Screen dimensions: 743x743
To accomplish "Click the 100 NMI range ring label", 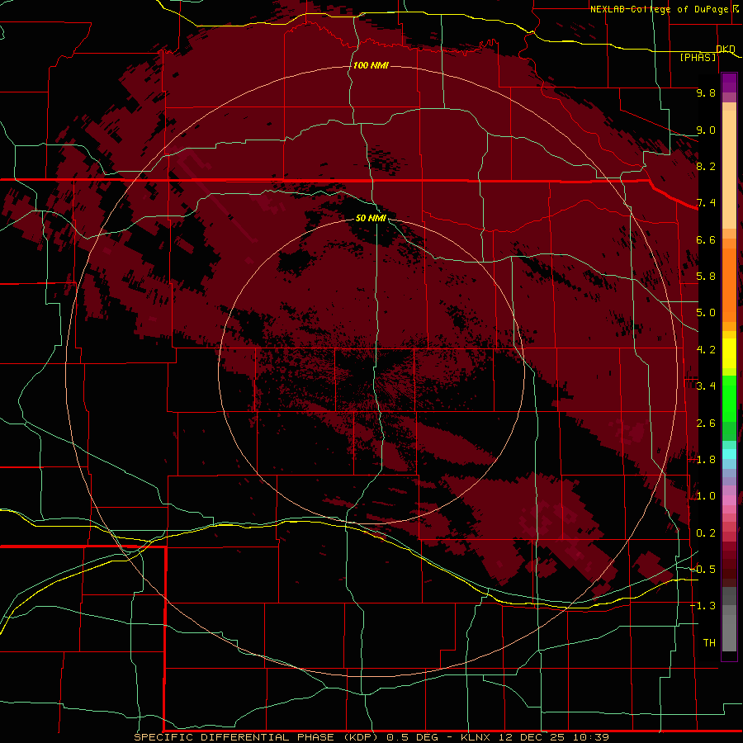I will tap(371, 65).
